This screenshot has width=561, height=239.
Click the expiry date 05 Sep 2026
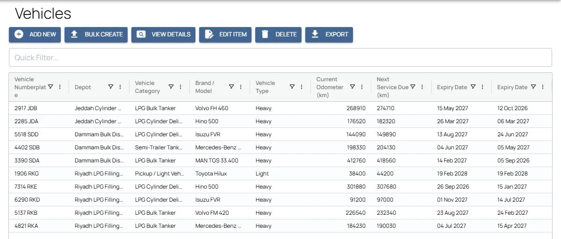coord(513,161)
